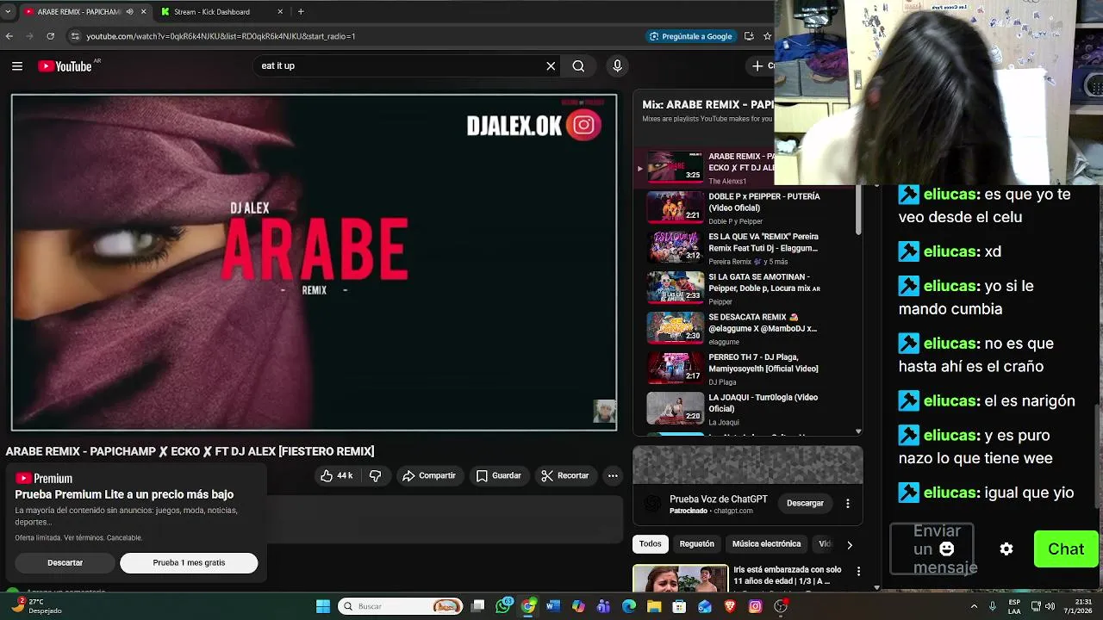Open the Instagram logo on the video
The image size is (1103, 620).
(584, 125)
